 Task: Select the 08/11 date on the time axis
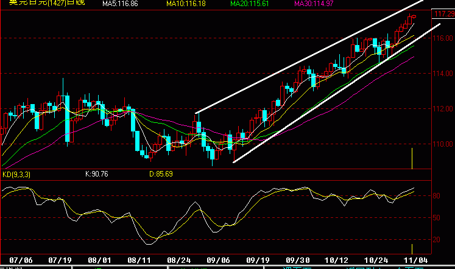point(139,260)
